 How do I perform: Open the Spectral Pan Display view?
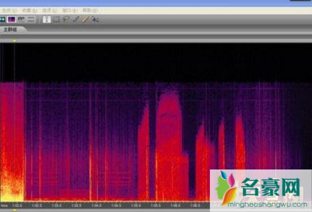(22, 19)
